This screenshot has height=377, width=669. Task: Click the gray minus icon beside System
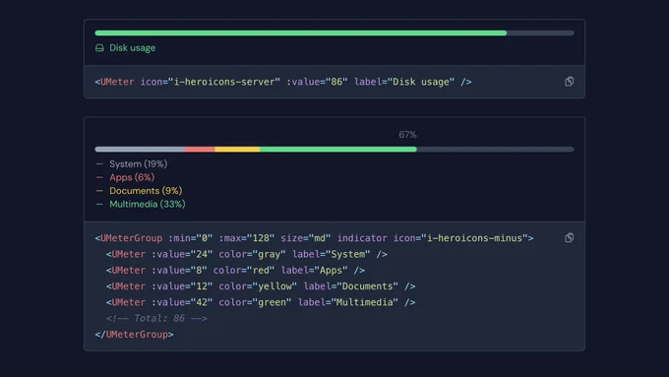(x=99, y=164)
